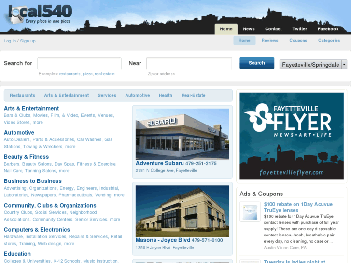Image resolution: width=351 pixels, height=263 pixels.
Task: Go to Reviews section
Action: point(270,40)
